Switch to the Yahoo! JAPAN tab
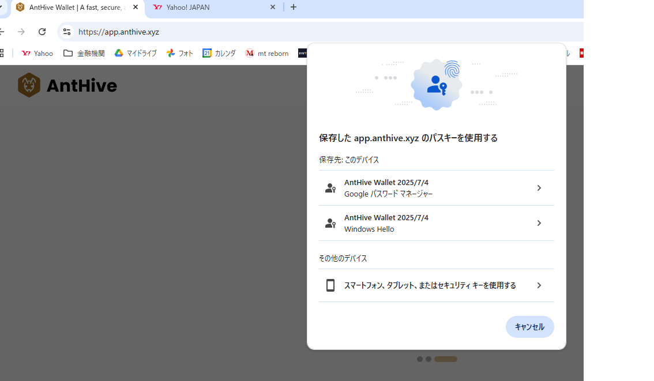Viewport: 654px width, 381px height. point(208,7)
